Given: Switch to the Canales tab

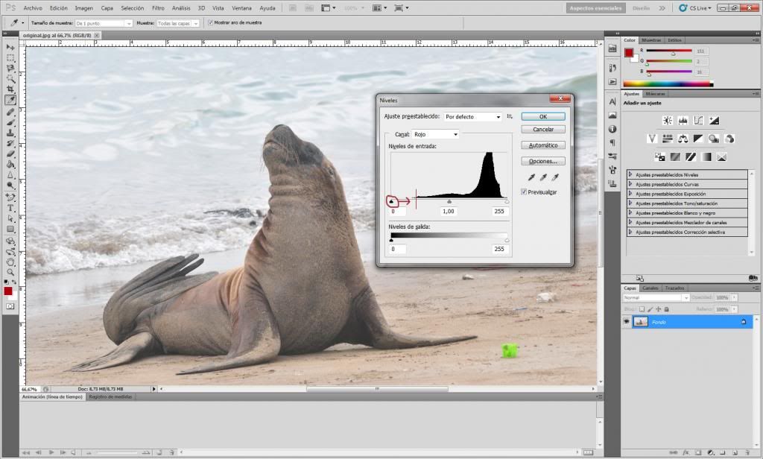Looking at the screenshot, I should 650,288.
